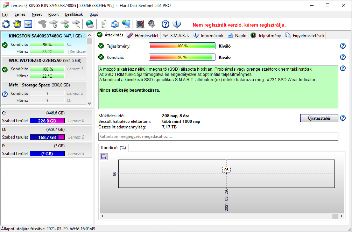Screen dimensions: 352x232
Task: Click the monitor with screwdriver configuration icon
Action: pyautogui.click(x=140, y=24)
